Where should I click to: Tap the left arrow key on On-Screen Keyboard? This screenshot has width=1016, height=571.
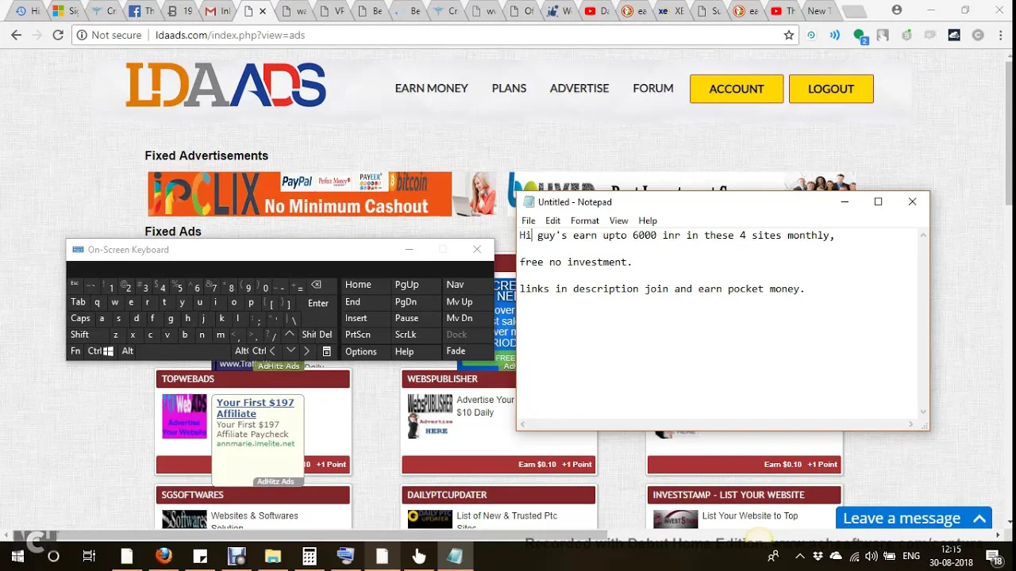pyautogui.click(x=273, y=351)
